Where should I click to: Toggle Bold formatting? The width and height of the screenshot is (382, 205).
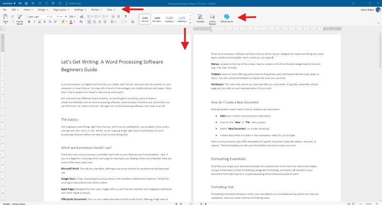30,22
